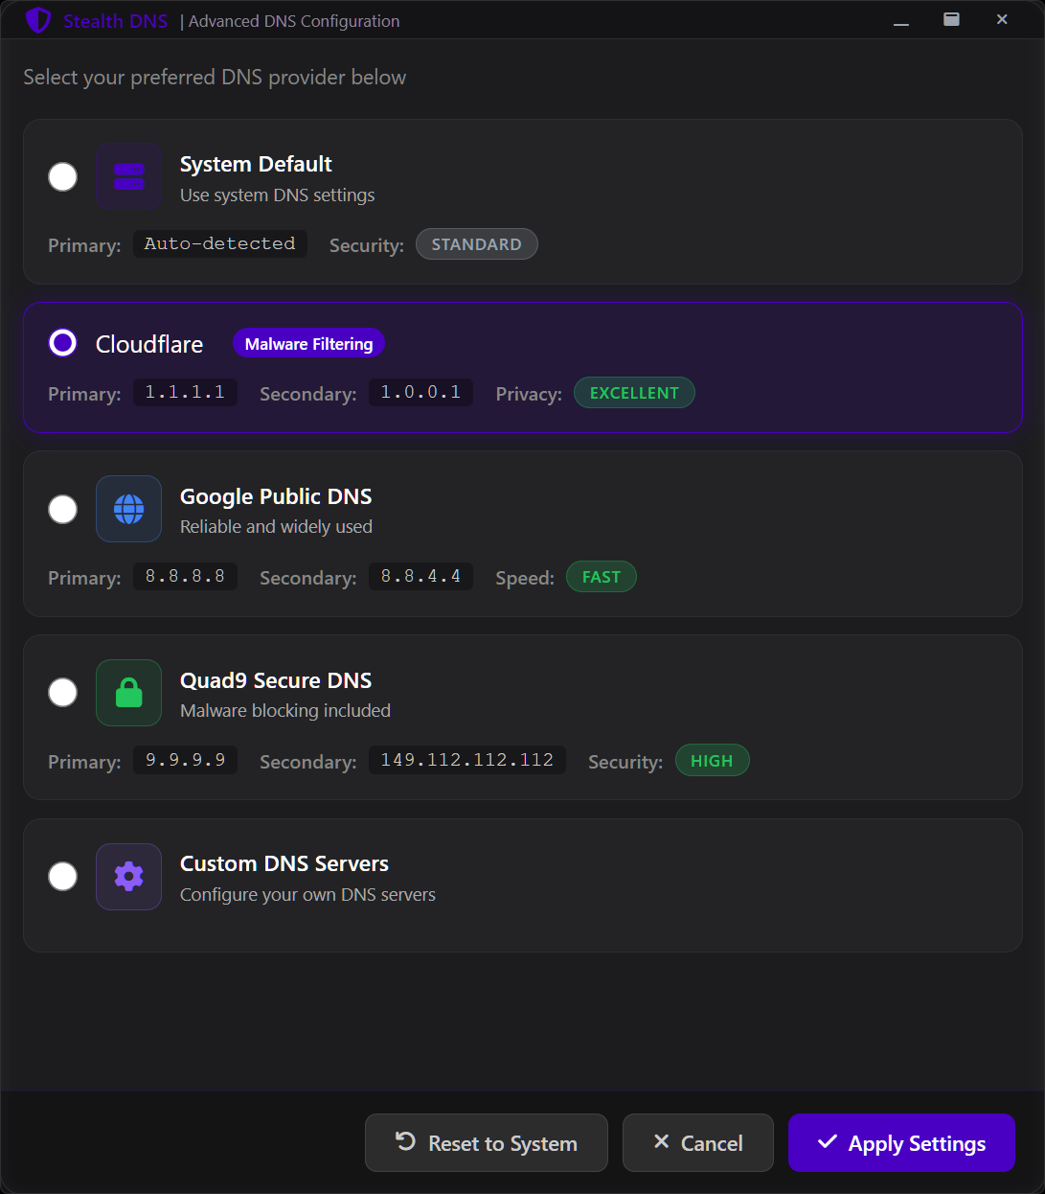
Task: Click the Google Public DNS globe icon
Action: (128, 509)
